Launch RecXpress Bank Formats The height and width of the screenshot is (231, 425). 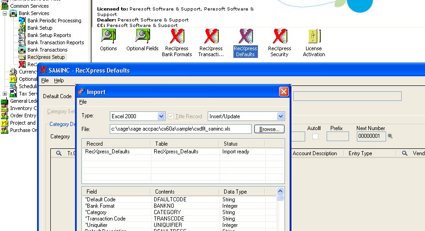point(177,37)
